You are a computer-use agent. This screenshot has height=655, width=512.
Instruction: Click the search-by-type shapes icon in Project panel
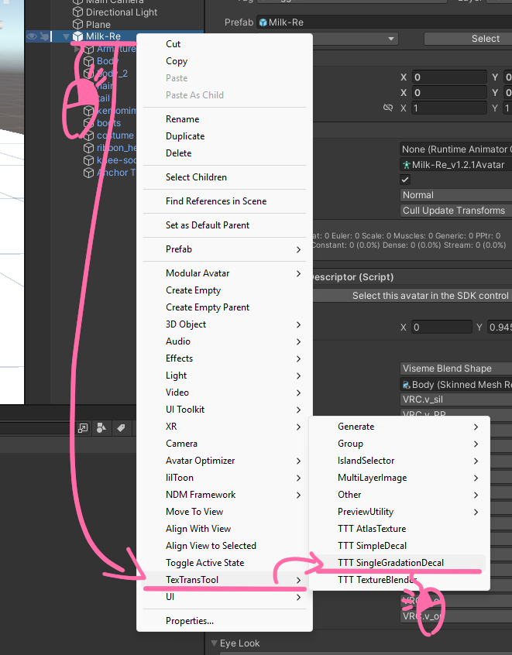102,428
